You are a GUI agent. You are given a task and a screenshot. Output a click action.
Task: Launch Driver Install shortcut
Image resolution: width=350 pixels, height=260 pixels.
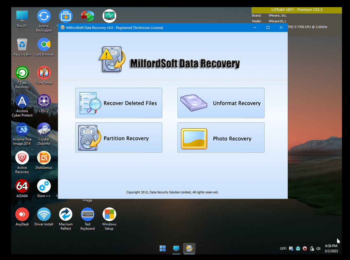pos(44,217)
